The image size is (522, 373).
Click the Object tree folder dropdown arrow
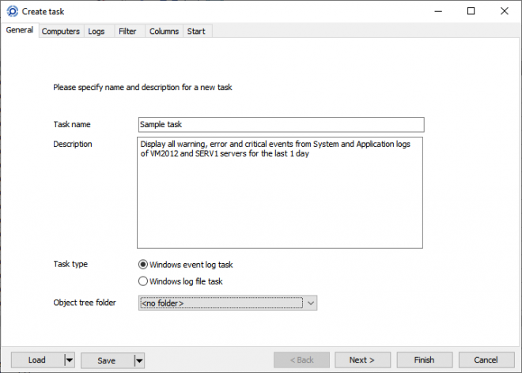coord(311,303)
